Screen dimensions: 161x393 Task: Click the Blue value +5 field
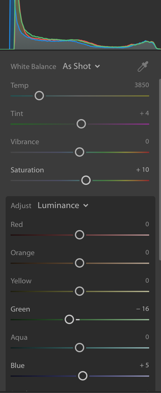point(144,365)
